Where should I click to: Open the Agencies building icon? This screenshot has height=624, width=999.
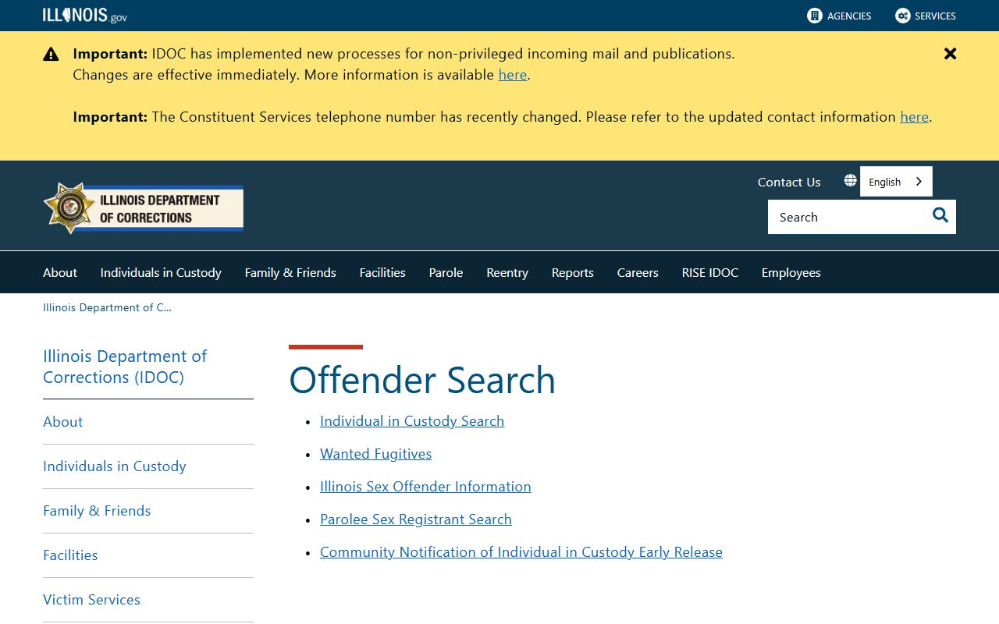pyautogui.click(x=815, y=16)
